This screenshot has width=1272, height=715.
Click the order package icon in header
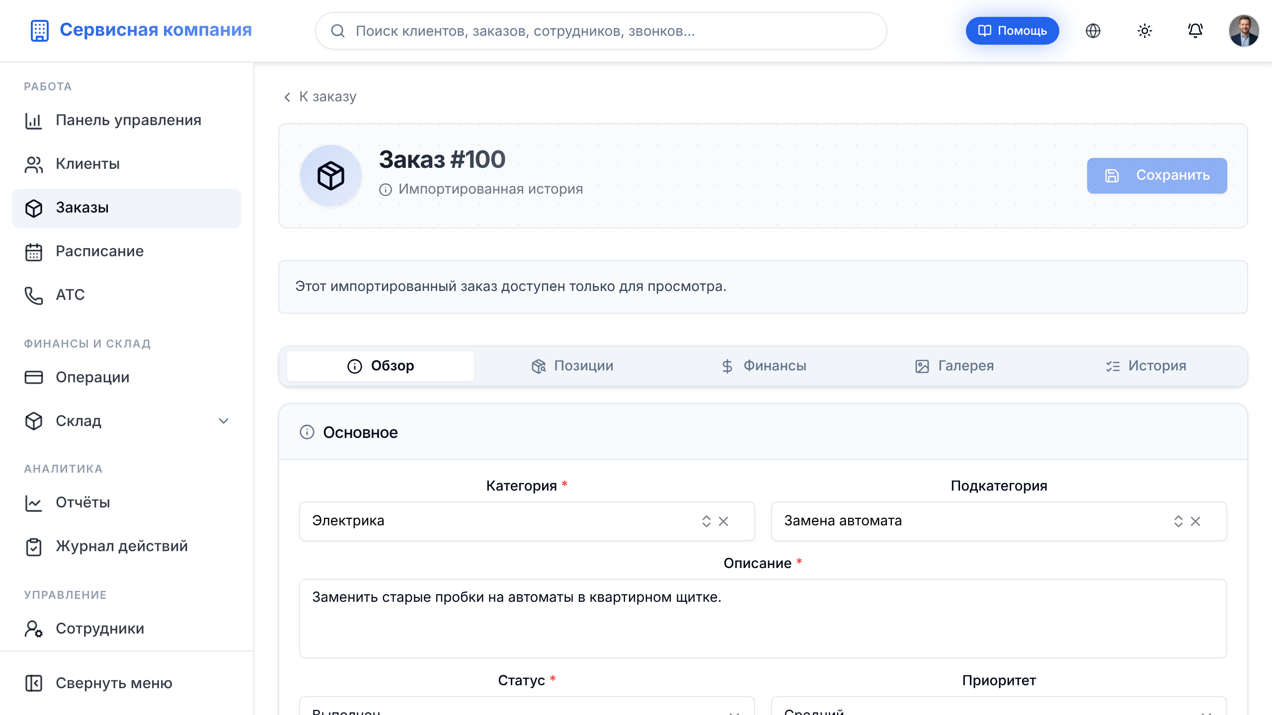(331, 175)
